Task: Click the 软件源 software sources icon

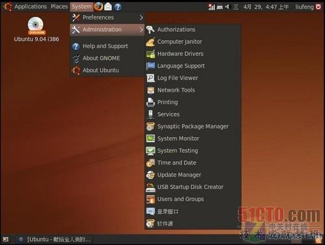Action: pyautogui.click(x=150, y=224)
